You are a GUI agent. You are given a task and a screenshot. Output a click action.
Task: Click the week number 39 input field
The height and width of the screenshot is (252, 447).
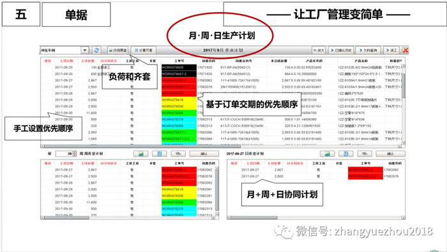[64, 154]
